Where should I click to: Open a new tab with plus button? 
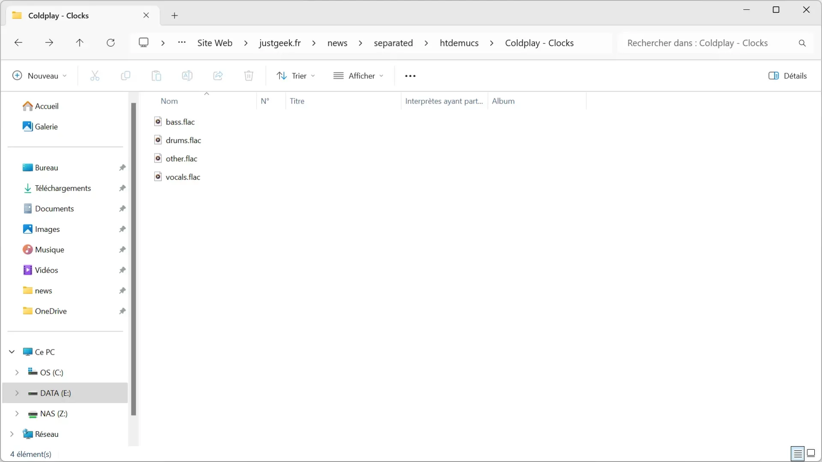[x=175, y=16]
